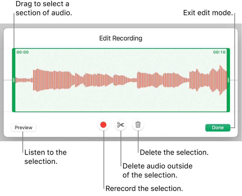Click the Trash icon to delete selection
242x196 pixels.
tap(138, 125)
